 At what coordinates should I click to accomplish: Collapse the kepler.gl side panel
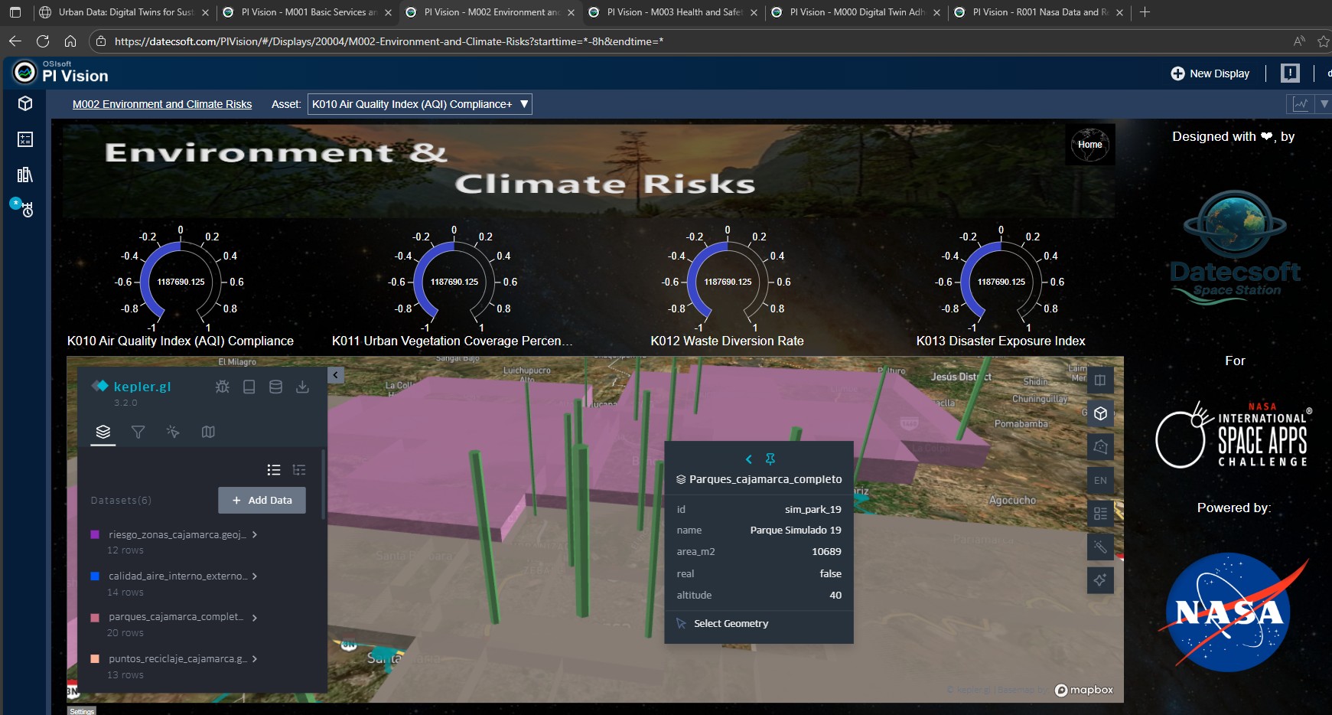[x=335, y=375]
